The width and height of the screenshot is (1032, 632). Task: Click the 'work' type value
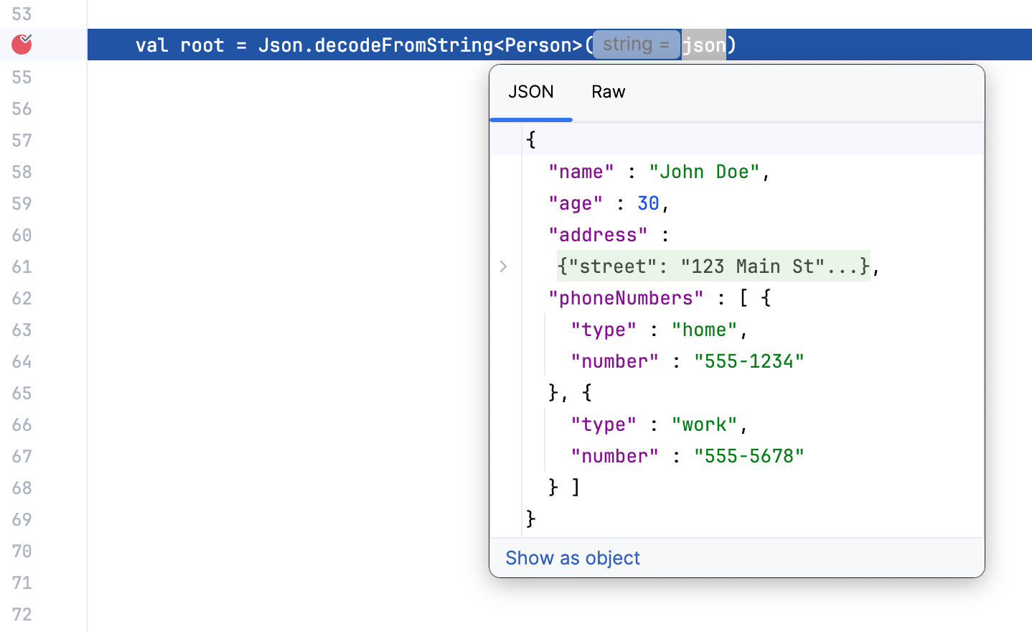[x=705, y=424]
